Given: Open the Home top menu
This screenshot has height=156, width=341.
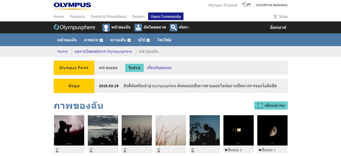Looking at the screenshot, I should click(x=59, y=17).
